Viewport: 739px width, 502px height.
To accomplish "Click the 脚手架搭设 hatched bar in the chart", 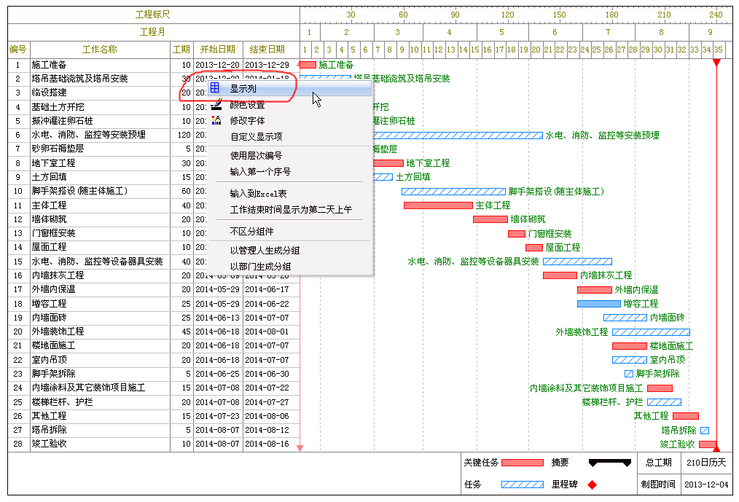I will [453, 192].
